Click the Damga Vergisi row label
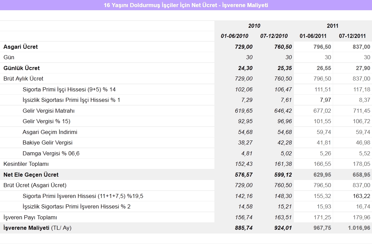 tap(51, 153)
